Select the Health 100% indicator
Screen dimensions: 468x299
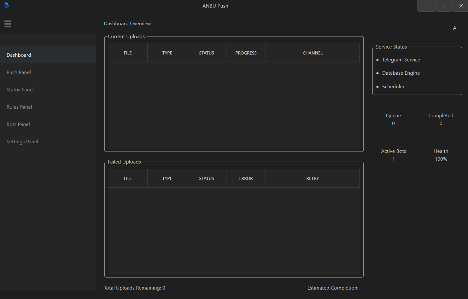coord(441,155)
